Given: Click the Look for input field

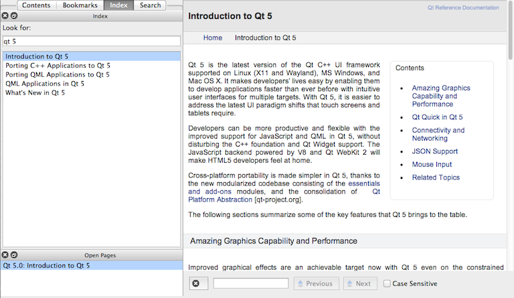Looking at the screenshot, I should pos(92,42).
